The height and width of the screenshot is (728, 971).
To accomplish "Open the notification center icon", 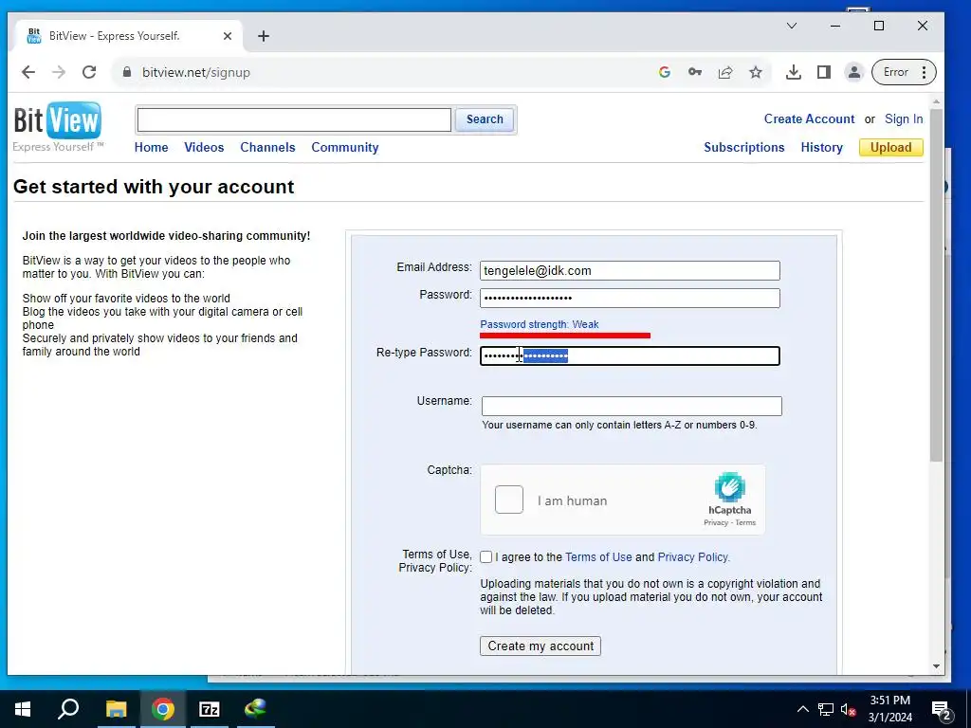I will 941,709.
